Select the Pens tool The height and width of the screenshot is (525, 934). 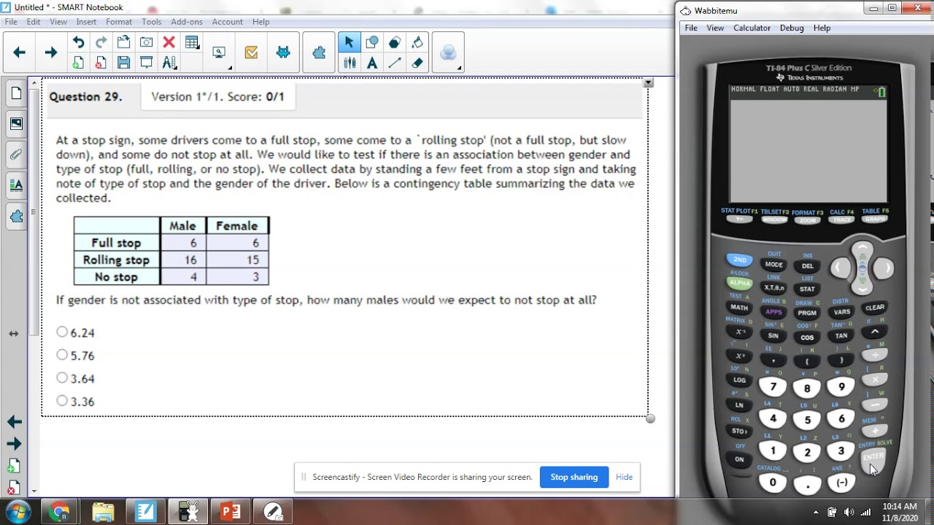[x=349, y=63]
